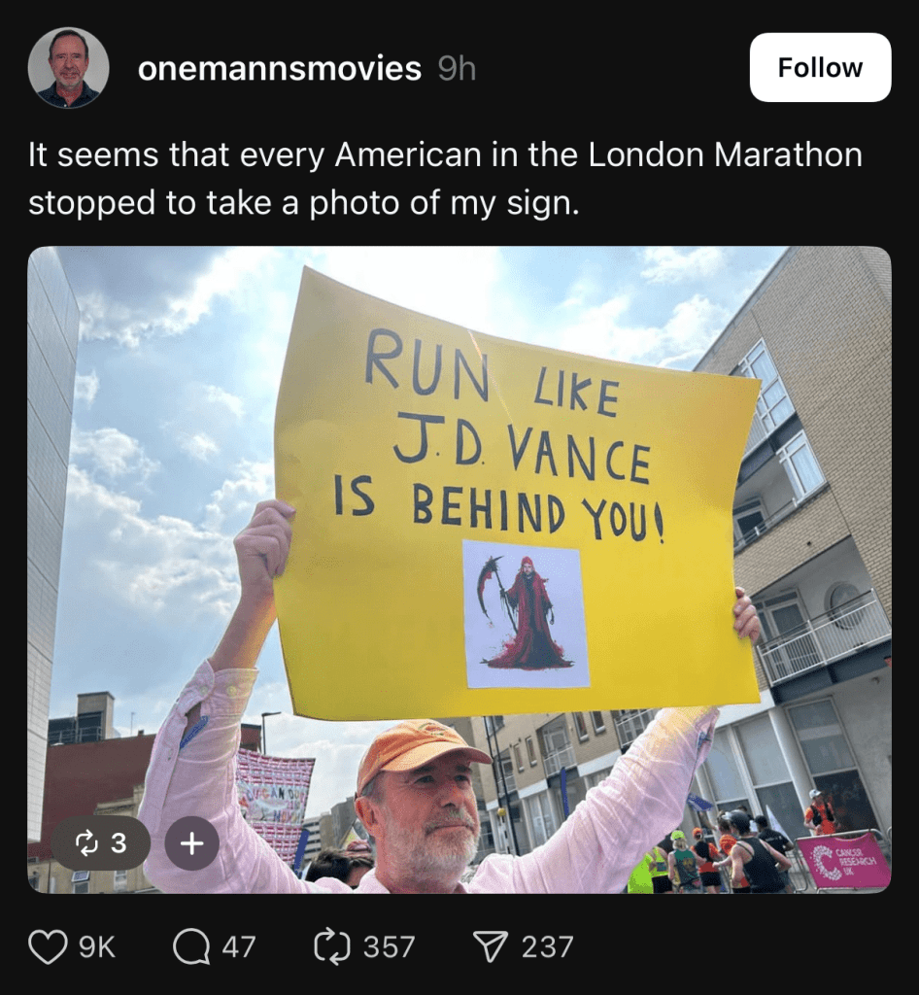Click the plus icon on the photo

pos(192,843)
